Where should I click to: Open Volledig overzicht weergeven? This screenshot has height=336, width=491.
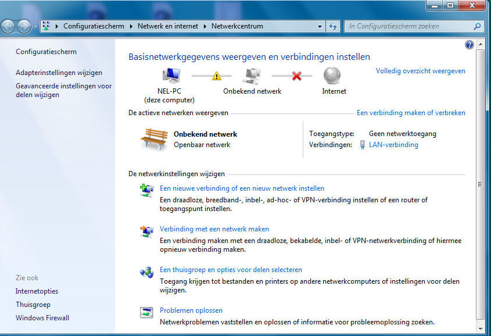pos(421,71)
